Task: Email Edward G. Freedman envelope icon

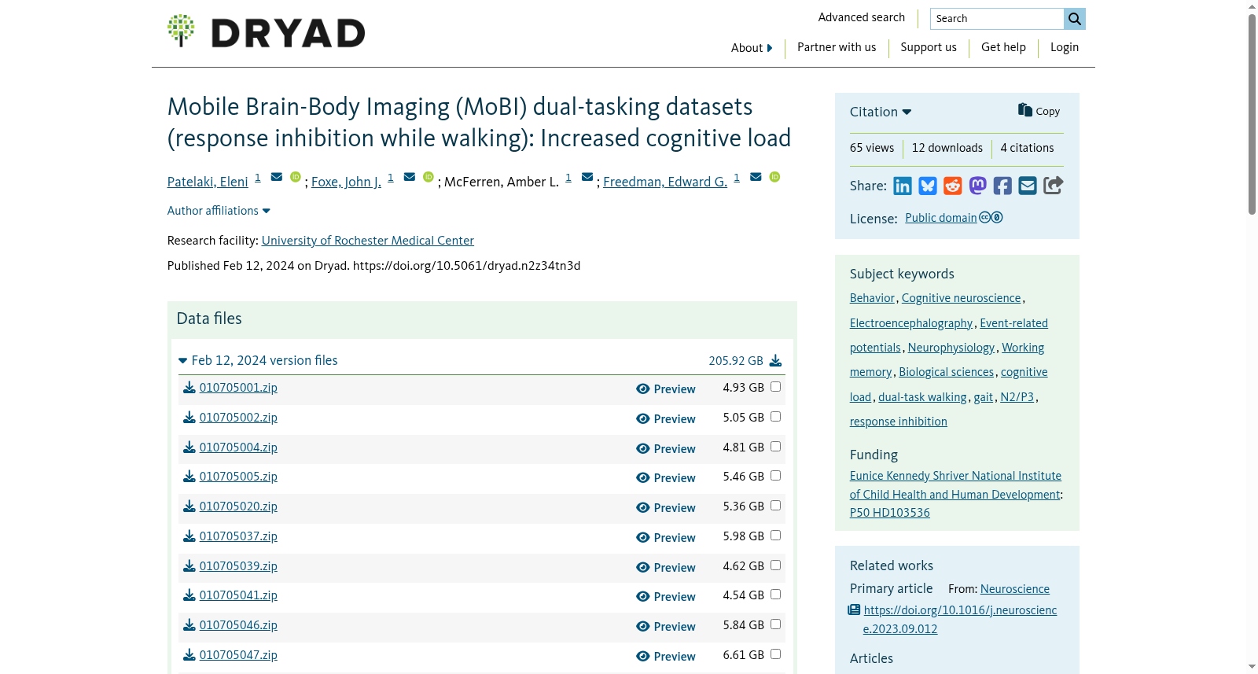Action: pyautogui.click(x=756, y=177)
